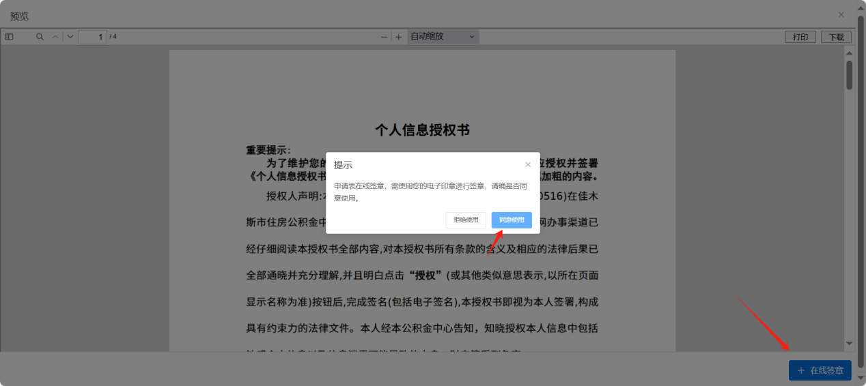Zoom out with the minus icon

pyautogui.click(x=385, y=37)
